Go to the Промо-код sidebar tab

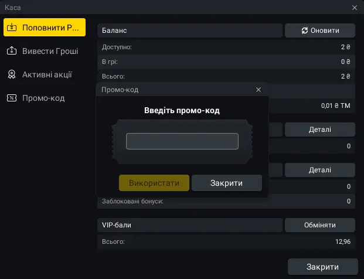pyautogui.click(x=45, y=98)
